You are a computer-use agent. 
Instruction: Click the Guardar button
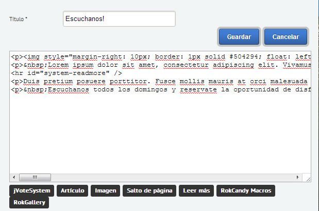click(x=239, y=36)
